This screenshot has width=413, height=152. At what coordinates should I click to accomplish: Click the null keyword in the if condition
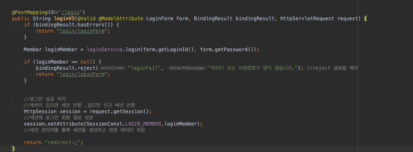(x=86, y=62)
